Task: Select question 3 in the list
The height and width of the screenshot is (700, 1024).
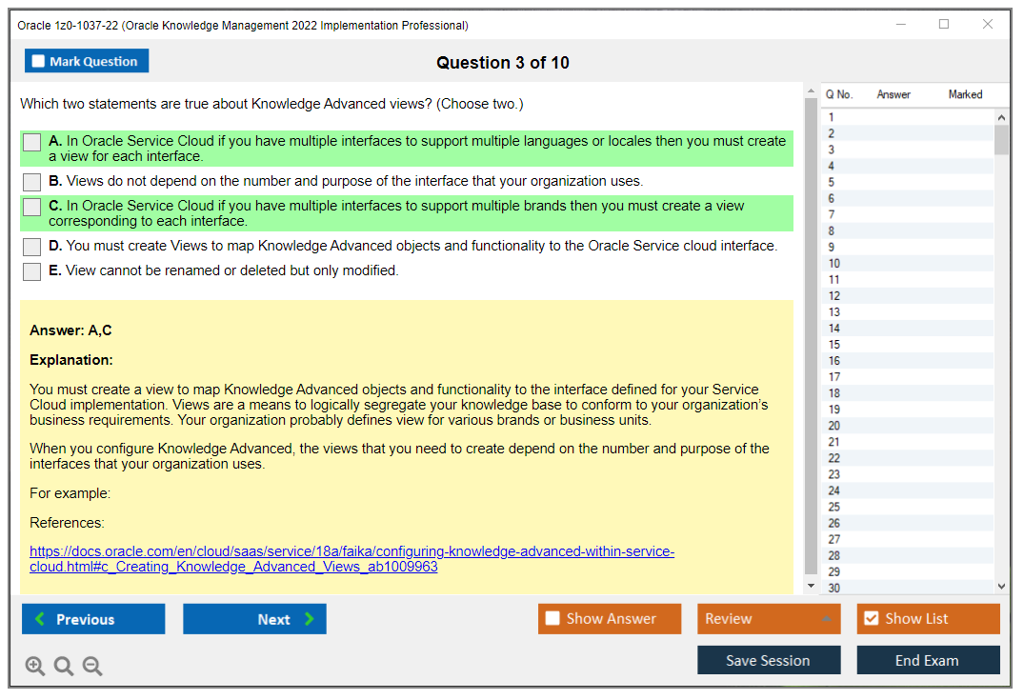Action: tap(908, 150)
